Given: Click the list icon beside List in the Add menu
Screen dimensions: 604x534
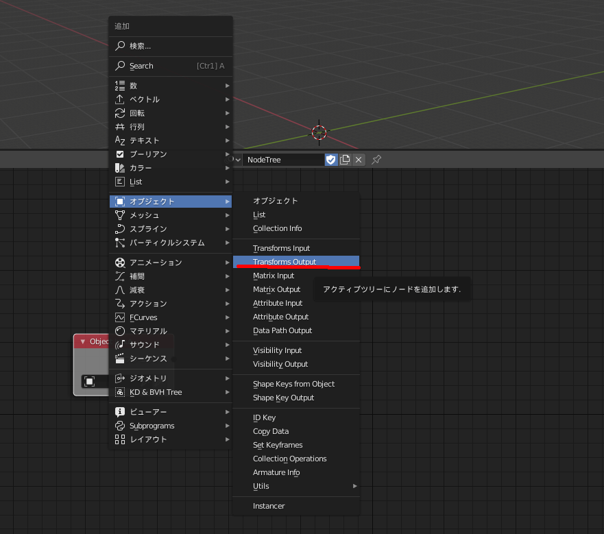Looking at the screenshot, I should [120, 182].
